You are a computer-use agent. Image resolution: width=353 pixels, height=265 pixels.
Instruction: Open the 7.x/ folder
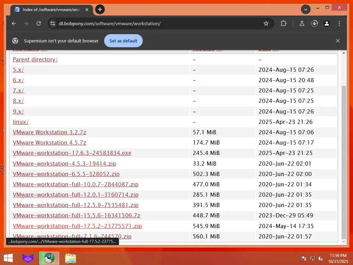point(19,91)
